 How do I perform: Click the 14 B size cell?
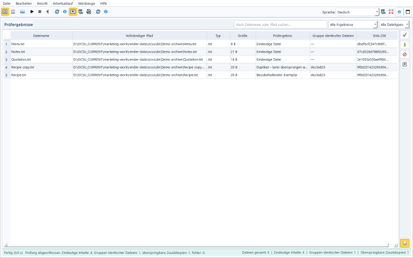[243, 59]
